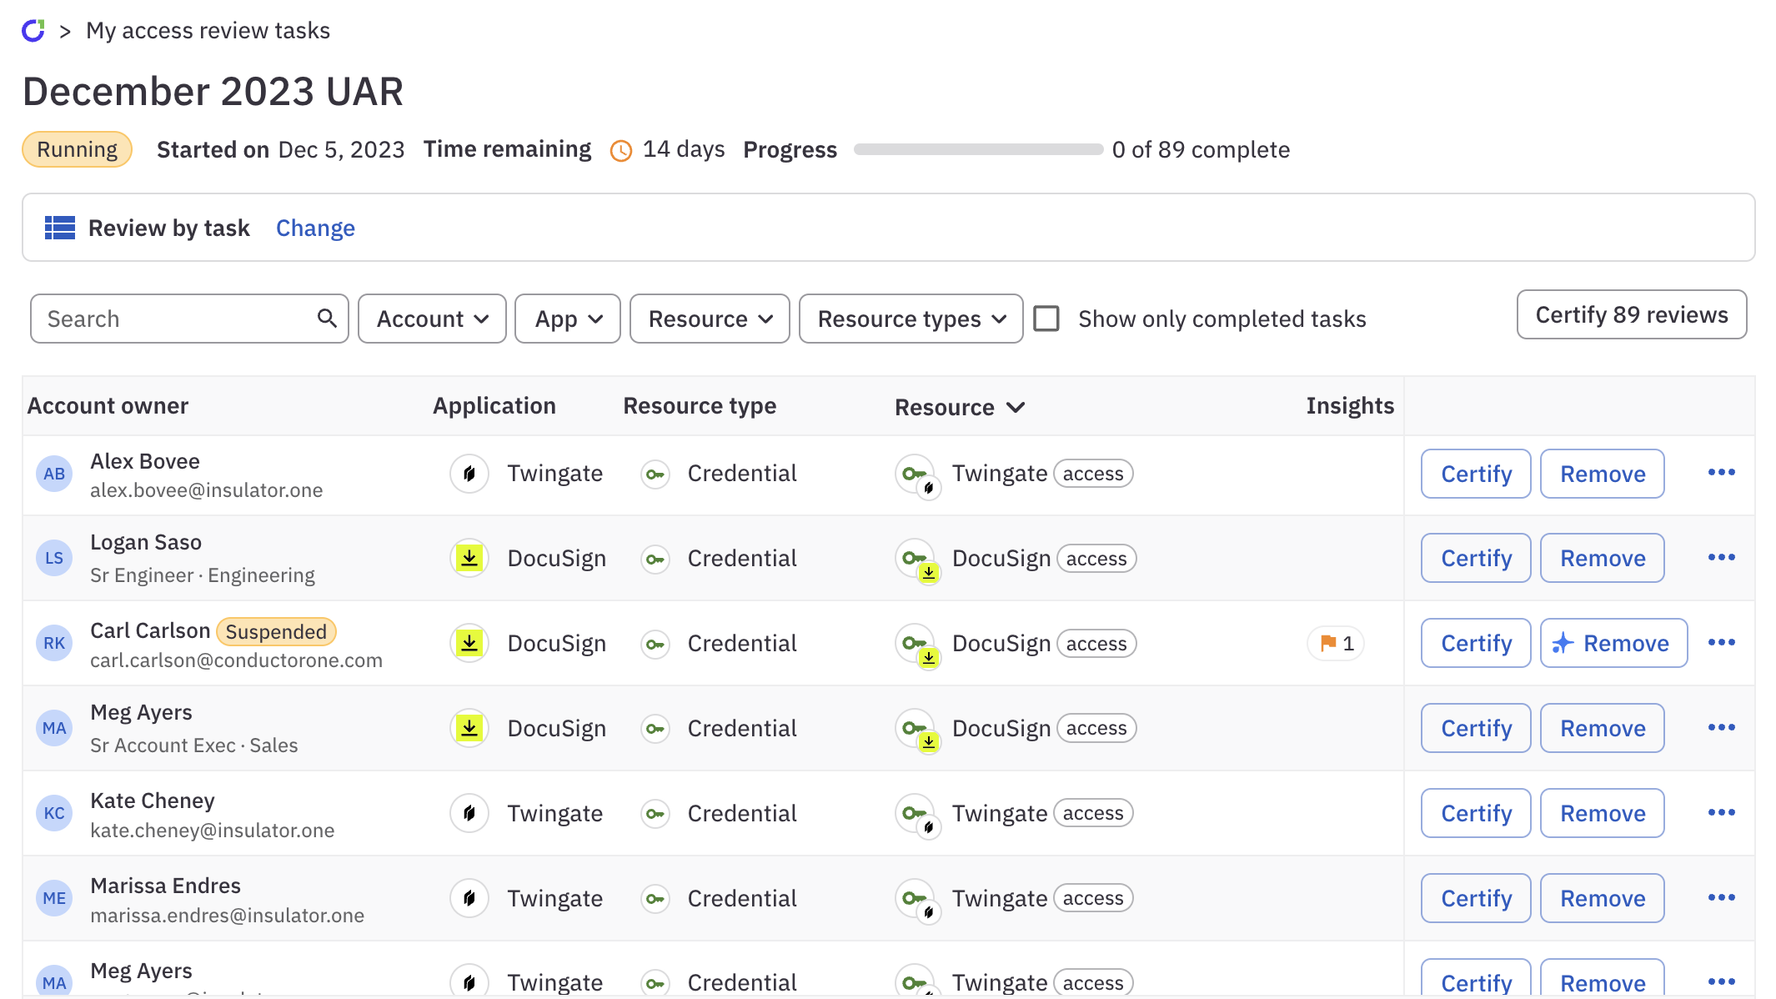Toggle the Show only completed tasks checkbox
Viewport: 1776px width, 999px height.
coord(1046,319)
